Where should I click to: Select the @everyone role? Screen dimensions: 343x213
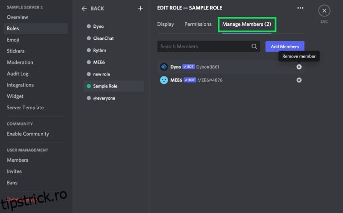[x=103, y=98]
